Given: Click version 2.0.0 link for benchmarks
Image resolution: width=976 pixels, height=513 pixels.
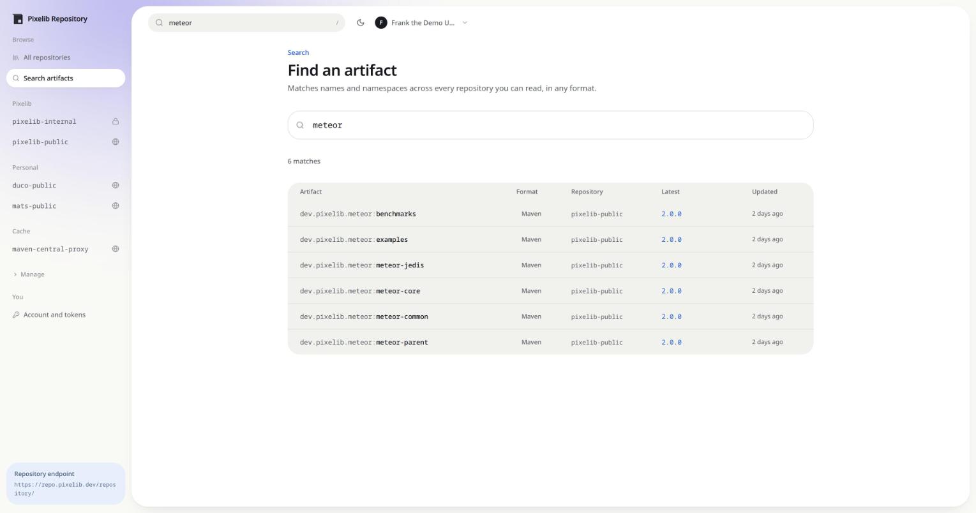Looking at the screenshot, I should click(x=672, y=214).
